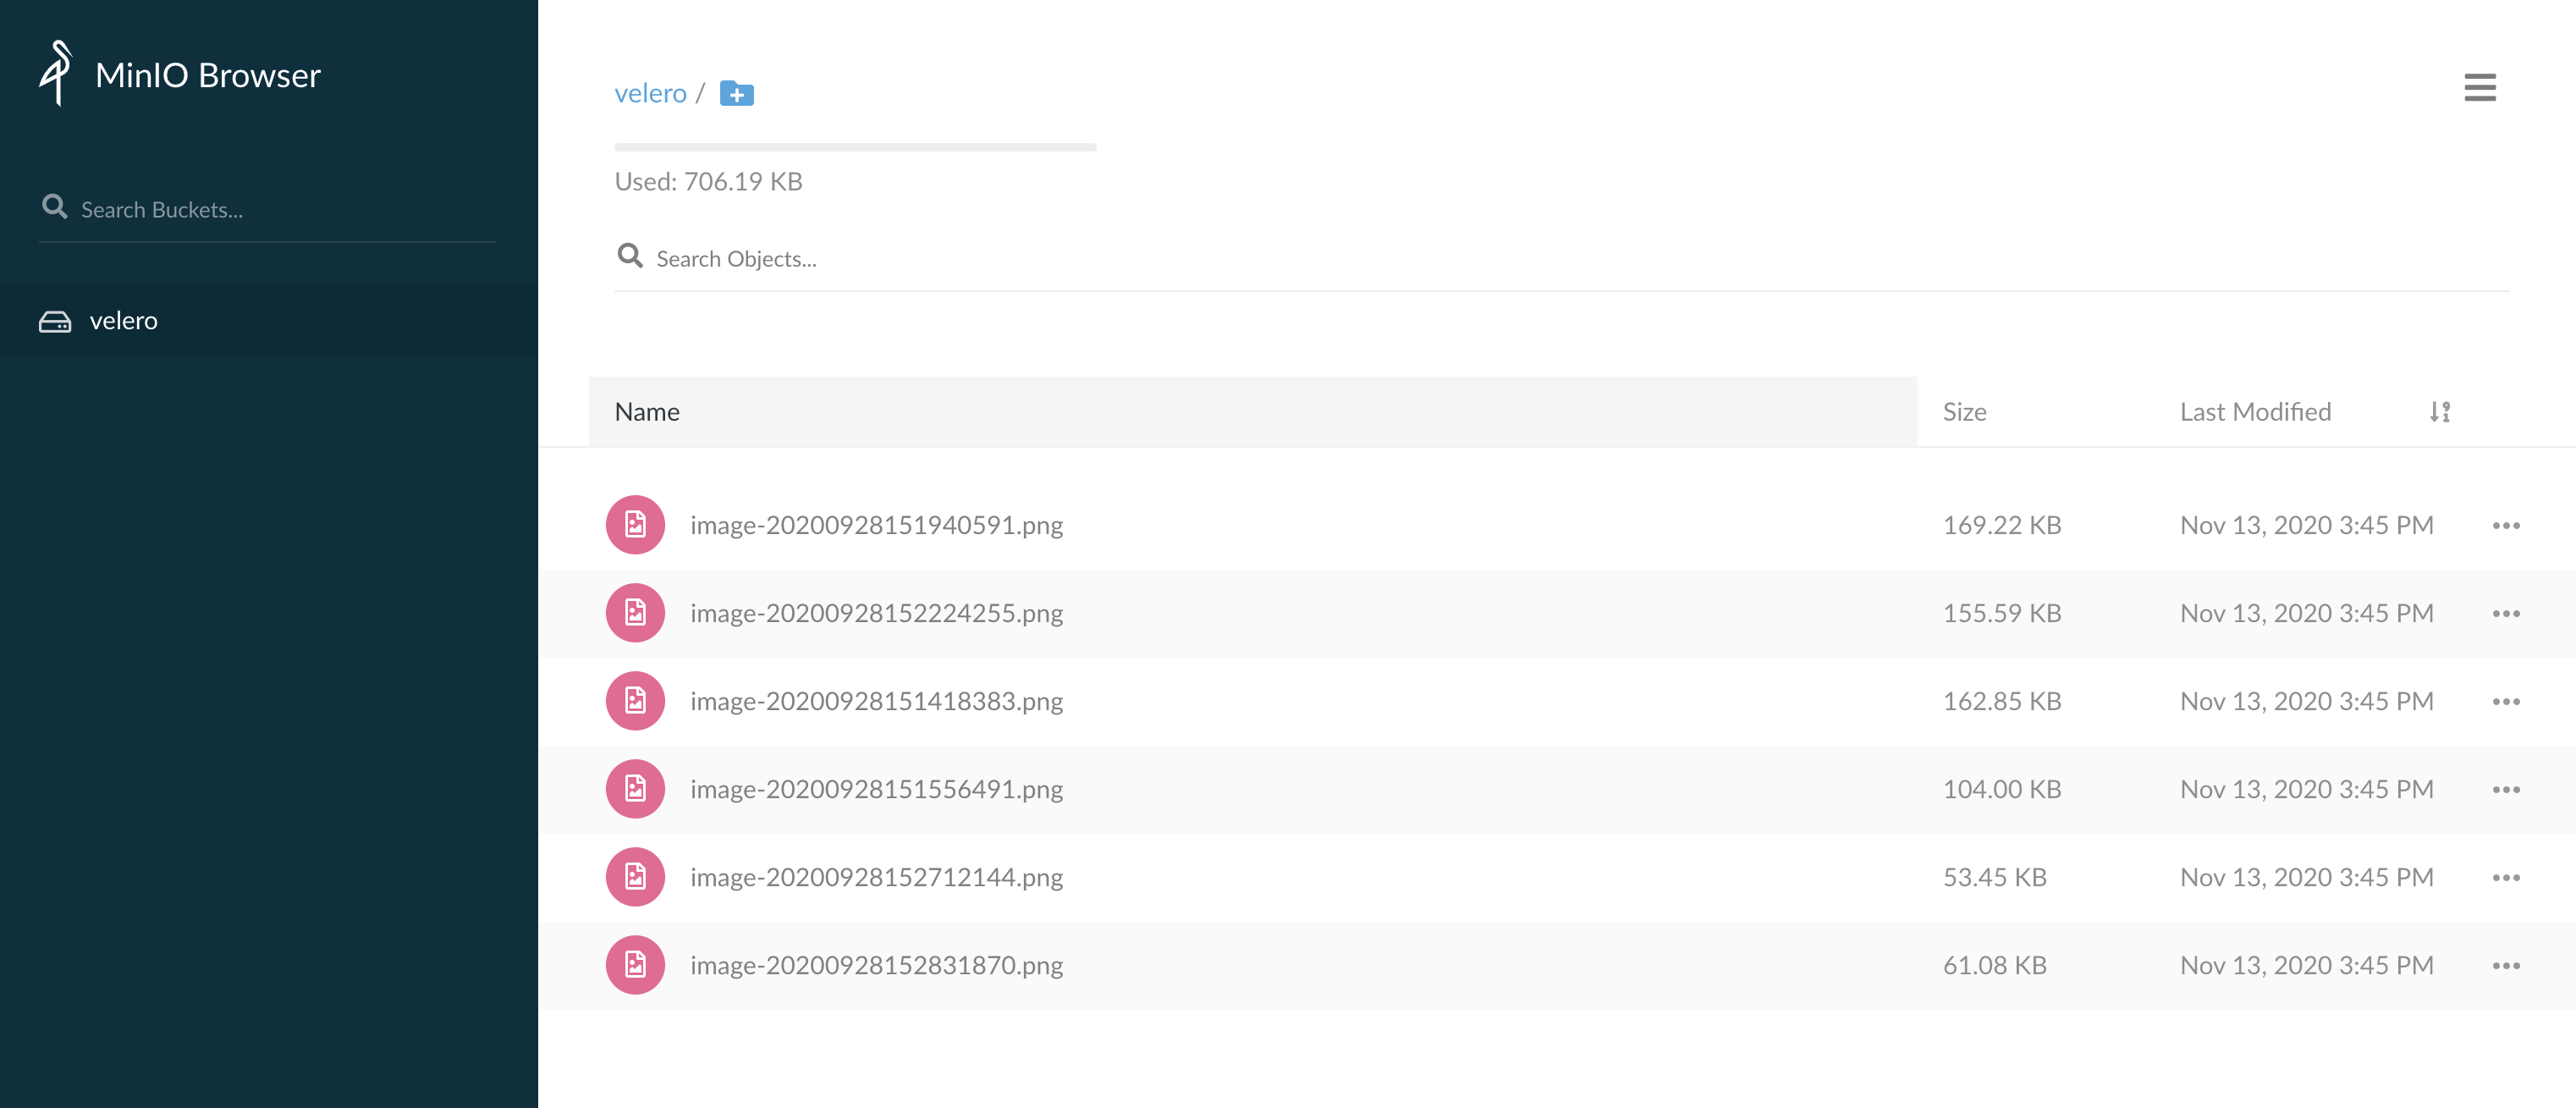Click modified date of image-20200928152831870.png
Screen dimensions: 2576x1108
point(2306,965)
